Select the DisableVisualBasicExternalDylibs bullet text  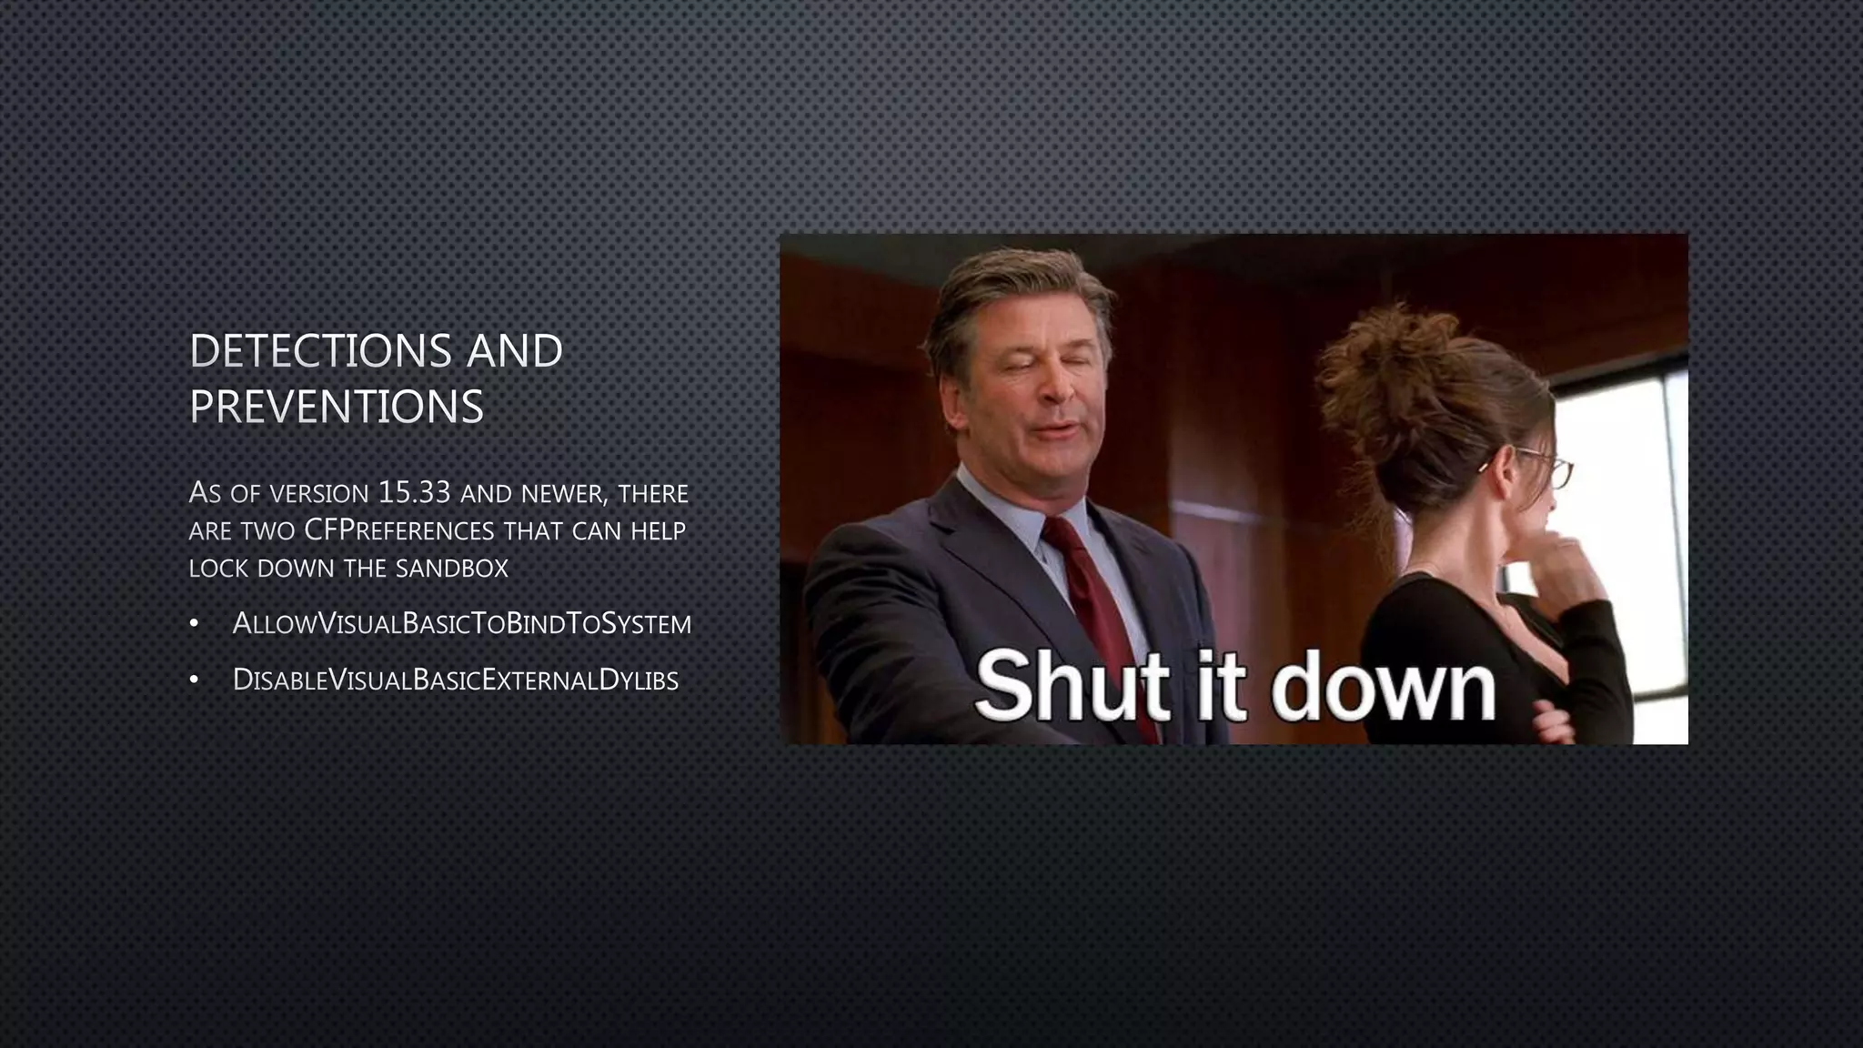pyautogui.click(x=456, y=680)
